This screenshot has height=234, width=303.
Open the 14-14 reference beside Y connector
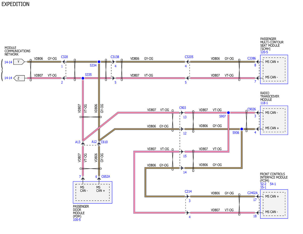[x=8, y=62]
